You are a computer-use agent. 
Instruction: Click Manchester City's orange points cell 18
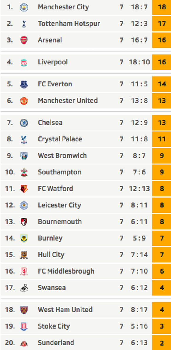click(162, 7)
